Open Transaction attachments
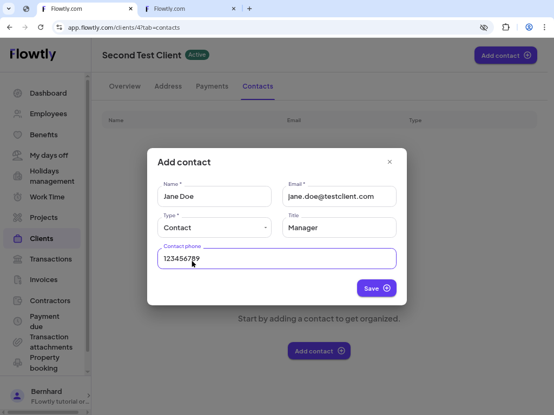Viewport: 554px width, 415px height. [x=17, y=342]
